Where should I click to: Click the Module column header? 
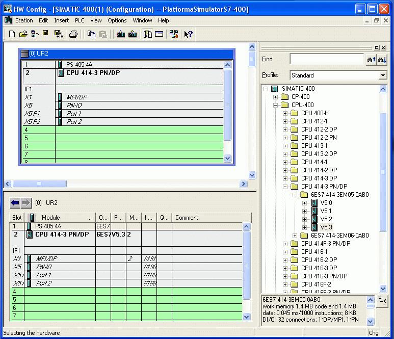tap(60, 218)
